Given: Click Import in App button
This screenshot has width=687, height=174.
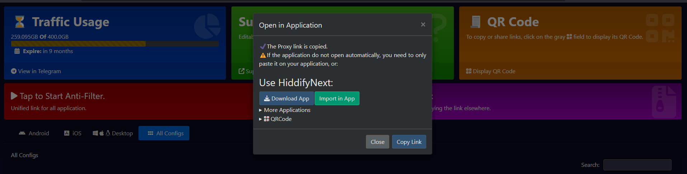Looking at the screenshot, I should coord(337,98).
